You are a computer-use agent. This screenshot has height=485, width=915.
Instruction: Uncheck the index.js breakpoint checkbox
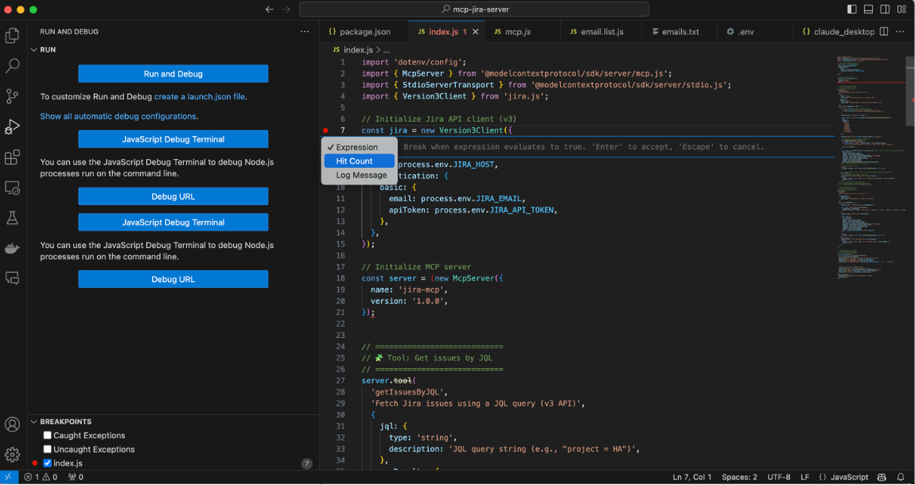point(48,463)
